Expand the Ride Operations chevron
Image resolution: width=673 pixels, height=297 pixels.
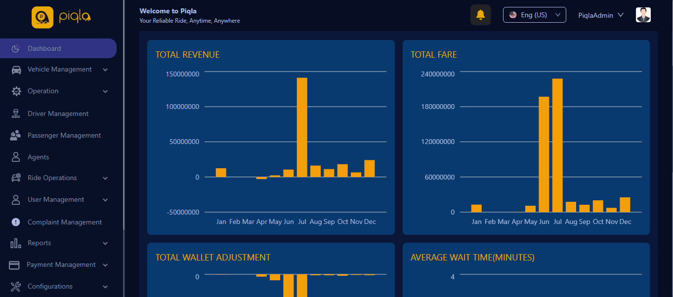pos(105,179)
